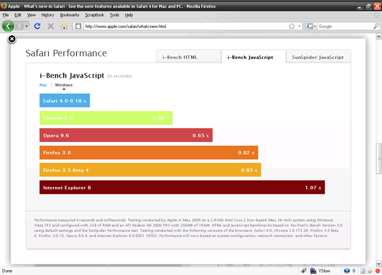Click the 'Done' status bar text
This screenshot has height=275, width=382.
pyautogui.click(x=7, y=271)
